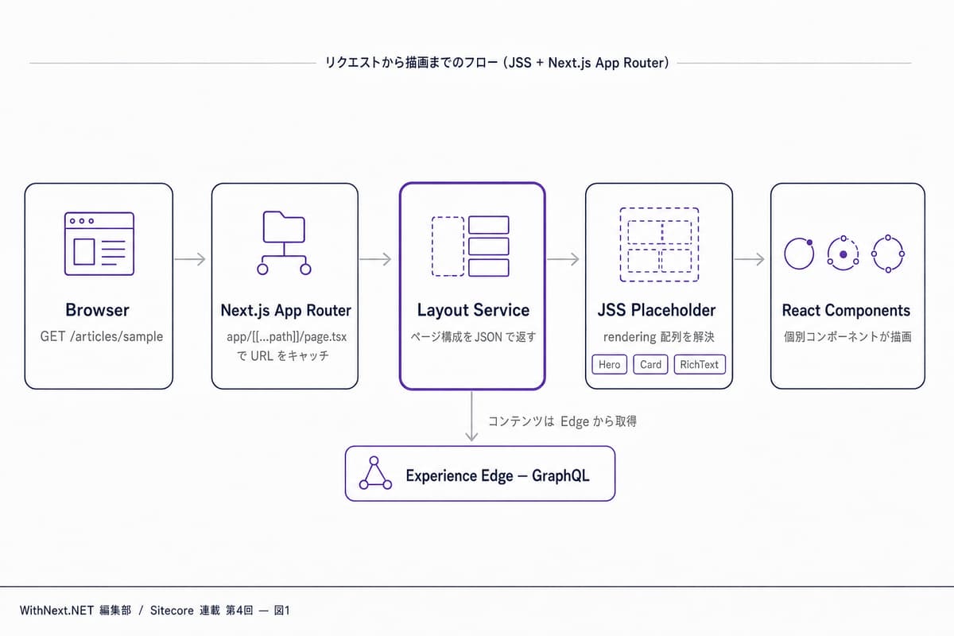The width and height of the screenshot is (954, 636).
Task: Click the text rendering 配列を解決
Action: click(659, 337)
